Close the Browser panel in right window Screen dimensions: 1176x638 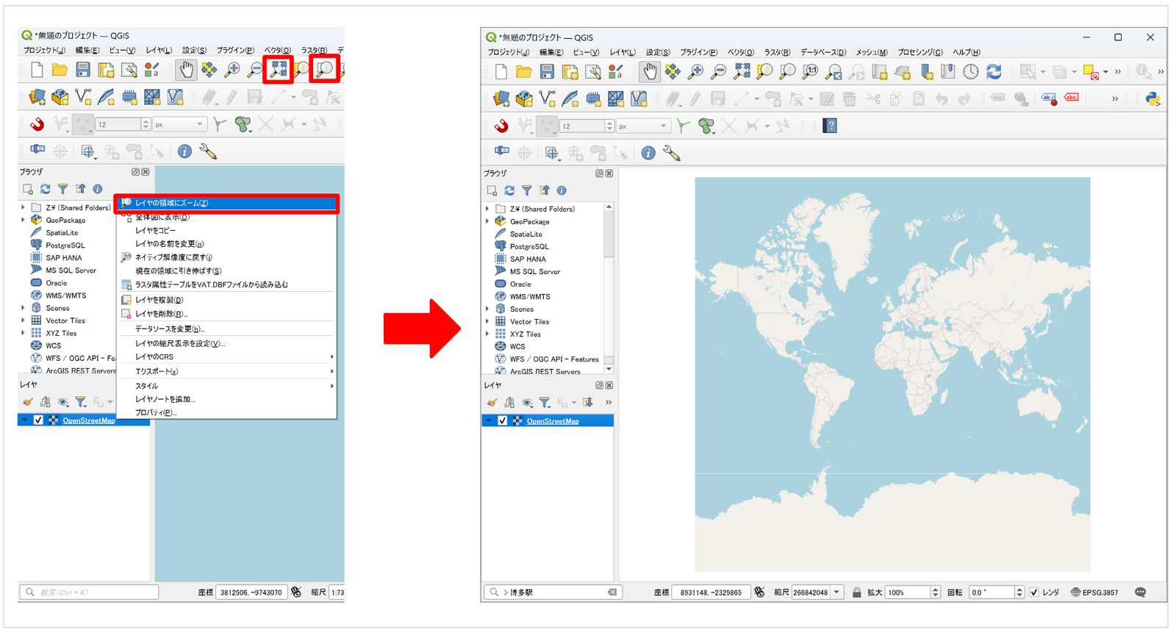[x=609, y=173]
